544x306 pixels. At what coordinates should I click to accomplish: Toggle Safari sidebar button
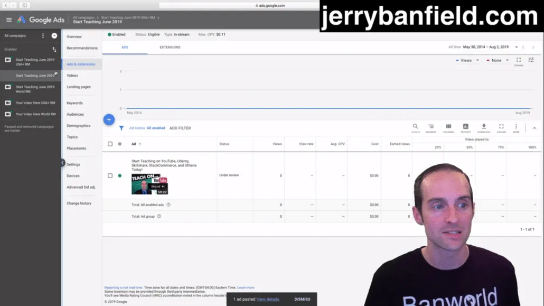pyautogui.click(x=25, y=5)
